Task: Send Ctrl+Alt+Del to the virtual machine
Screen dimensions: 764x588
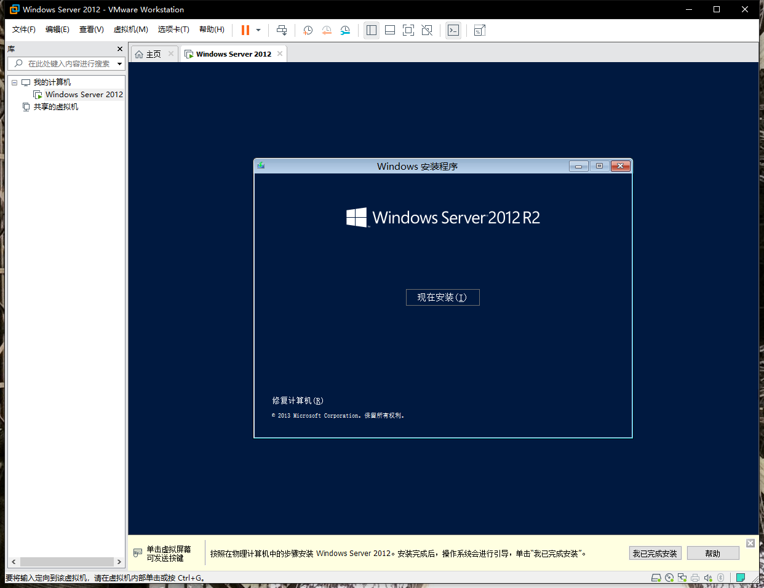Action: pos(281,30)
